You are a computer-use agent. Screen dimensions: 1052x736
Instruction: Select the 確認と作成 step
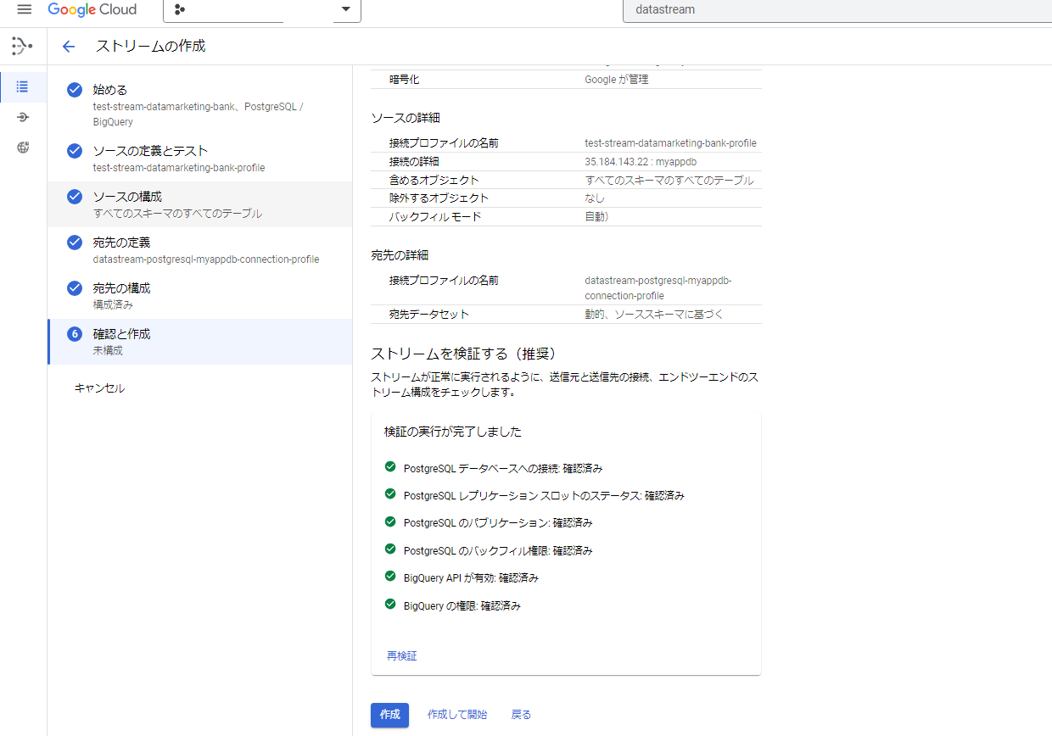coord(199,342)
